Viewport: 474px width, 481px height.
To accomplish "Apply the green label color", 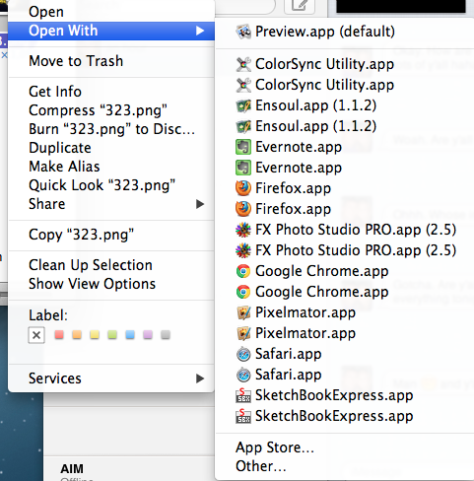I will click(x=112, y=335).
